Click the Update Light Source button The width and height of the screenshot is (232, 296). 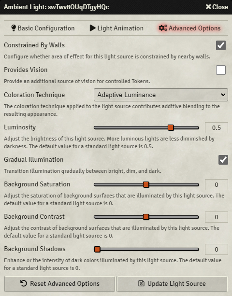(172, 284)
